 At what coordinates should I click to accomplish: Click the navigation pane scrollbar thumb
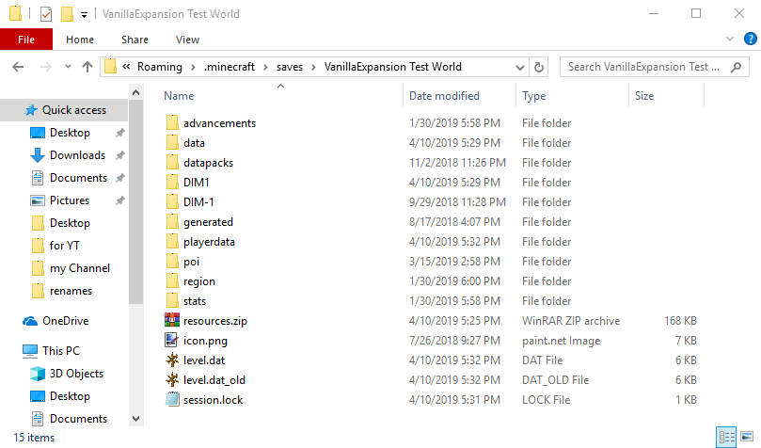point(135,202)
